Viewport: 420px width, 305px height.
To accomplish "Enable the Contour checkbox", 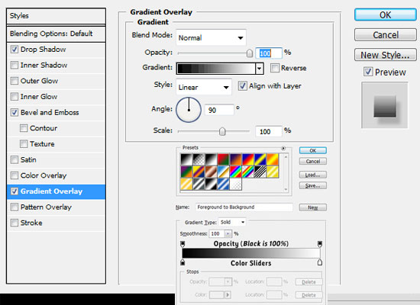I will point(24,128).
